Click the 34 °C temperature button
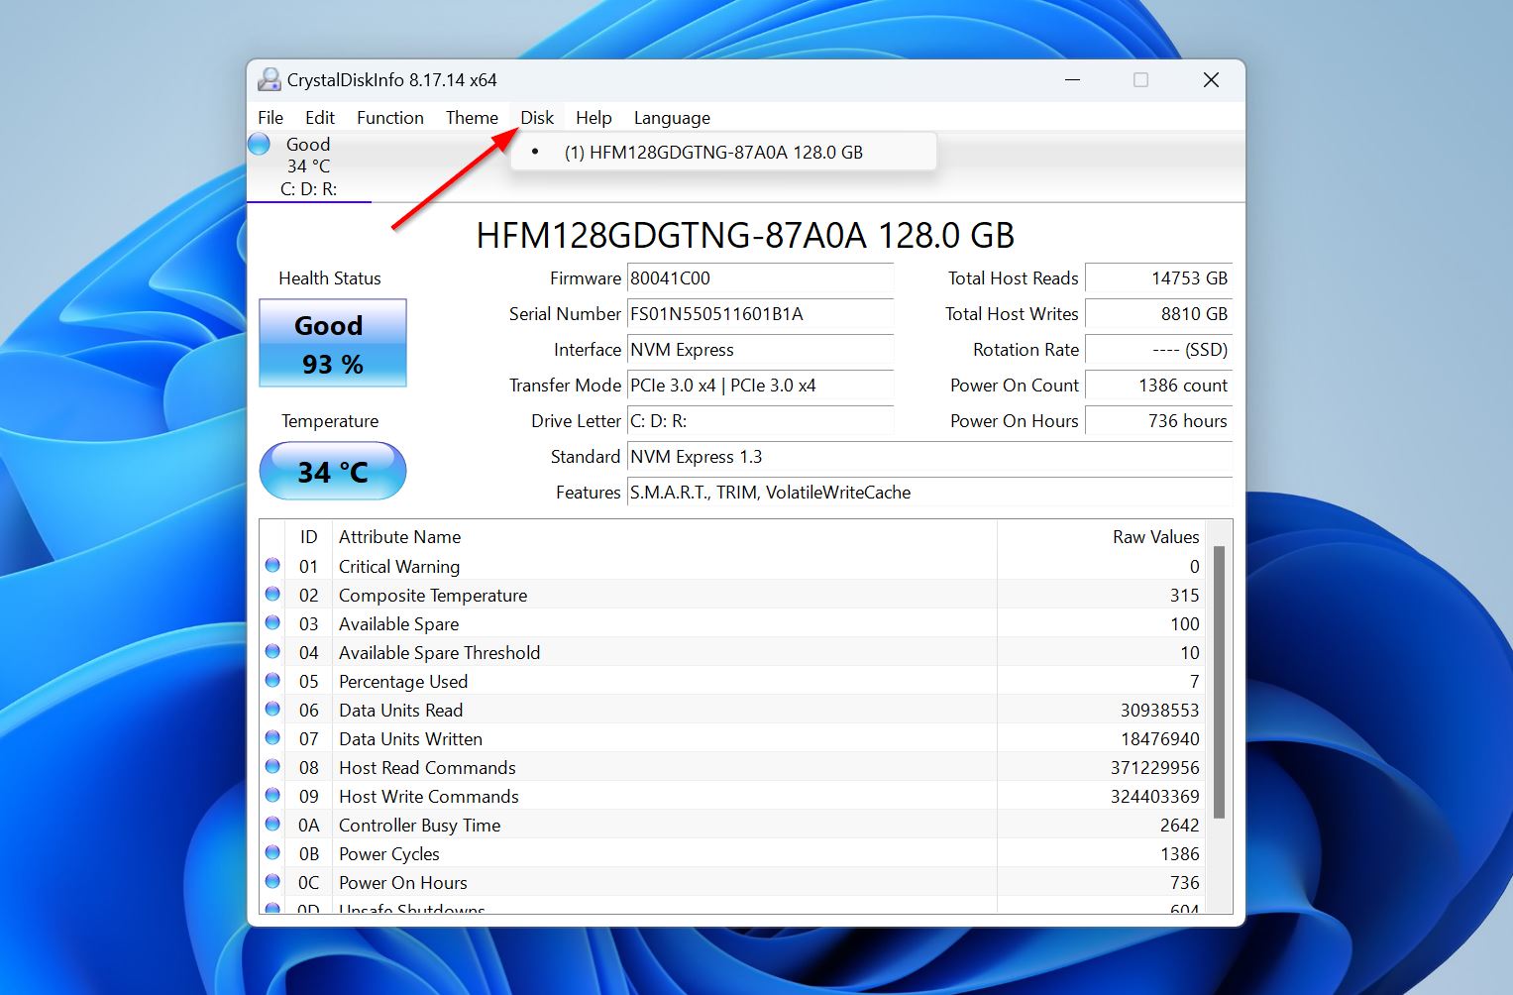Image resolution: width=1513 pixels, height=995 pixels. pos(333,472)
